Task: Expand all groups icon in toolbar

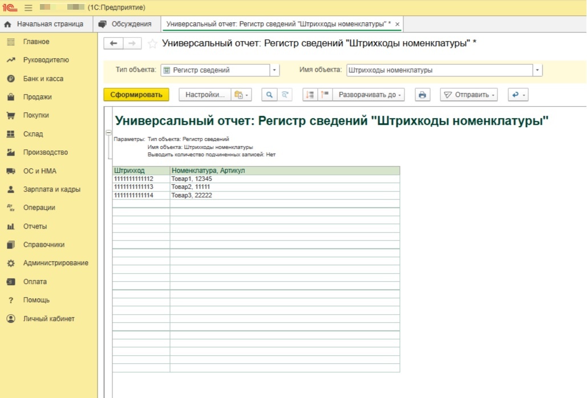Action: point(310,95)
